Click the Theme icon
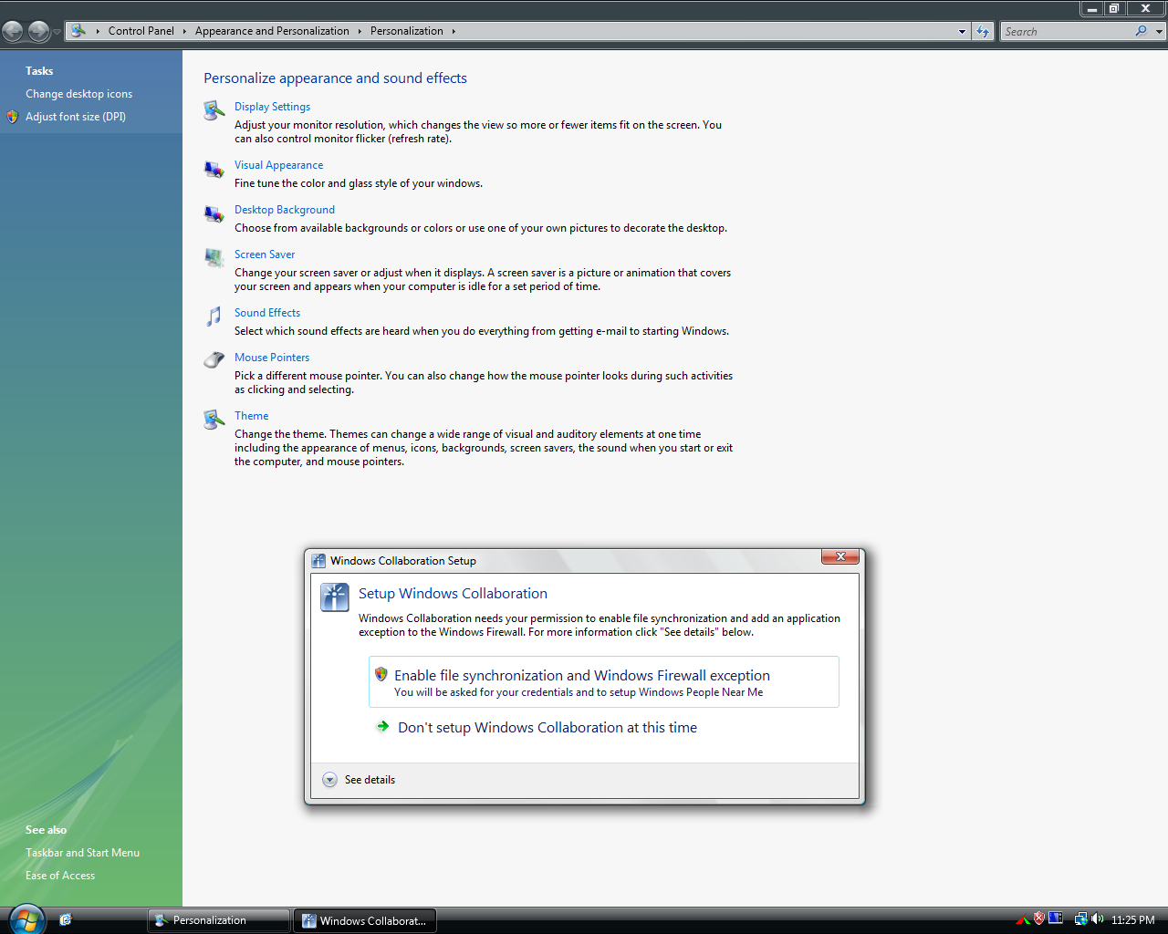Viewport: 1168px width, 934px height. point(214,420)
